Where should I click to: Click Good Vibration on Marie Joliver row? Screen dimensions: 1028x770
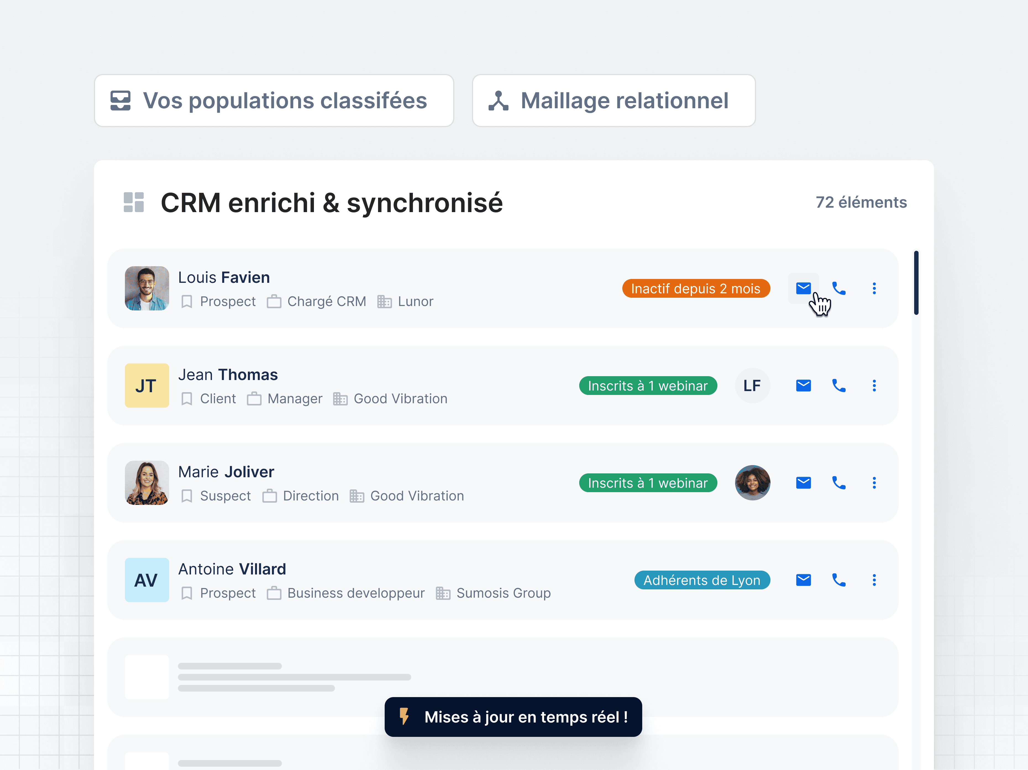(x=417, y=495)
